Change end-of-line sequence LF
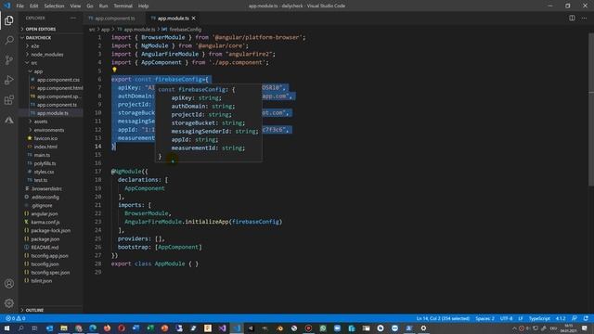The height and width of the screenshot is (334, 594). (x=521, y=318)
